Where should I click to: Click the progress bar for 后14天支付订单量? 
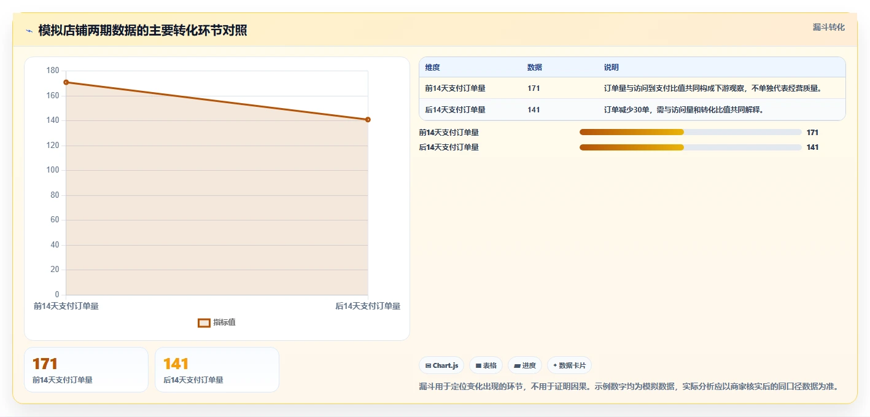pos(691,147)
